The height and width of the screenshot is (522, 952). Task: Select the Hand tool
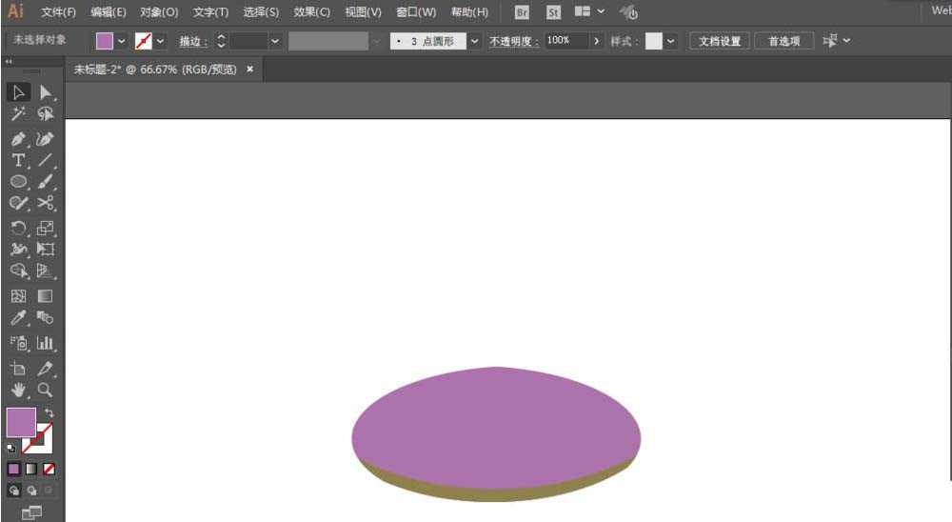tap(18, 390)
